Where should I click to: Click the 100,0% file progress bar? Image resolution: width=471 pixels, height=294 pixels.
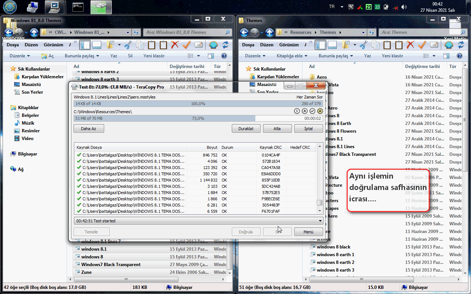(198, 104)
